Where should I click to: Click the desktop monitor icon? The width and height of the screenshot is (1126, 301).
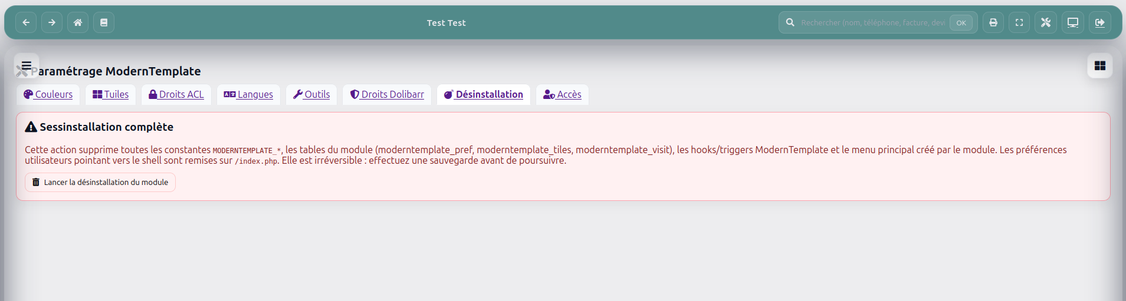(1073, 22)
